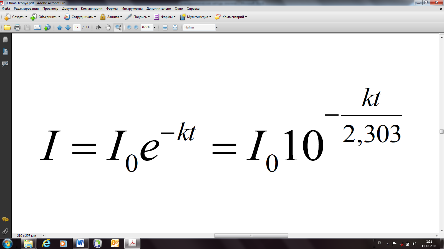Click the page number field showing 17

(x=77, y=27)
